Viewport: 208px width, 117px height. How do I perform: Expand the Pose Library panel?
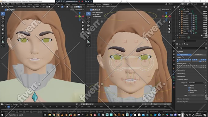click(x=181, y=74)
